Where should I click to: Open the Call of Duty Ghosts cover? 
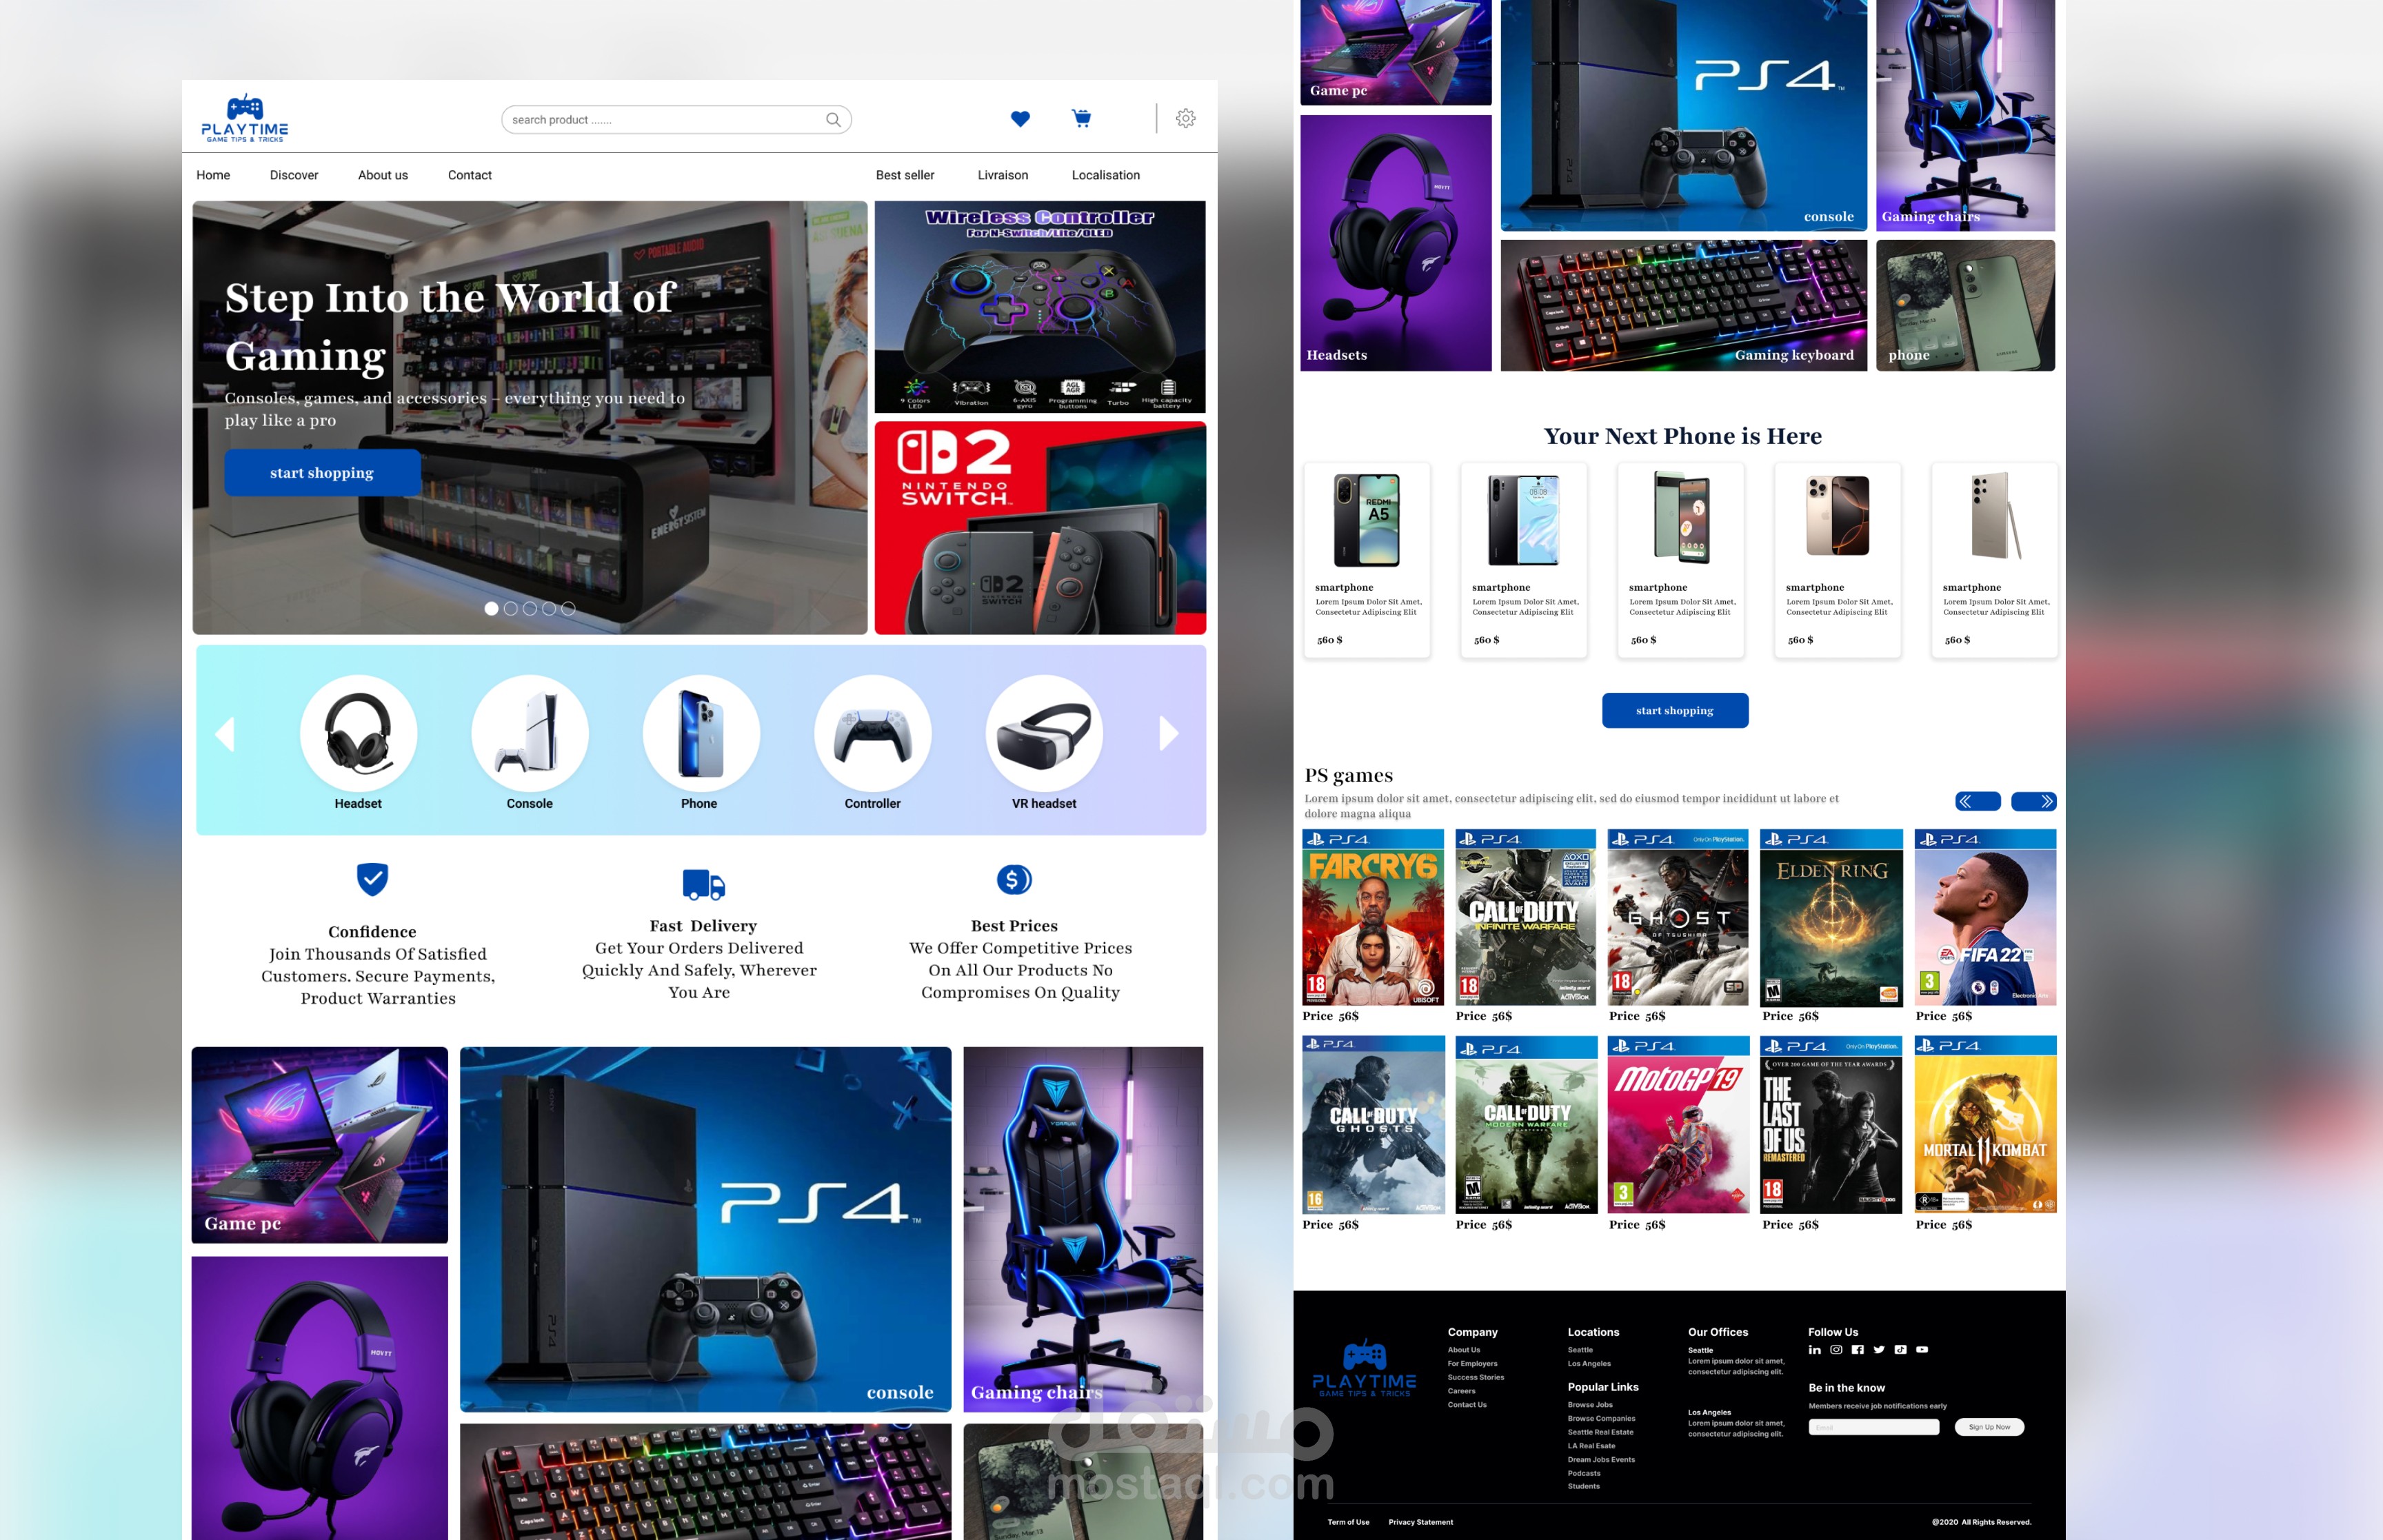1373,1125
